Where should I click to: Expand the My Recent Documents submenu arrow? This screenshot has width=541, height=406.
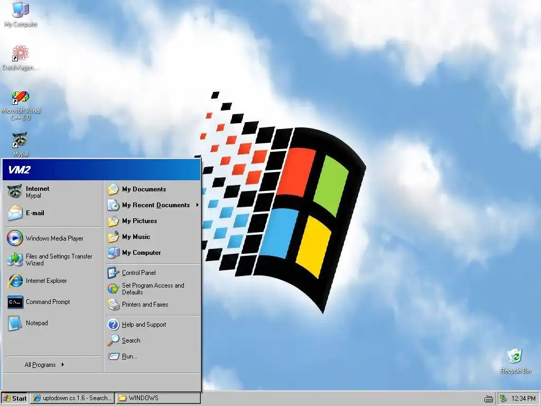pyautogui.click(x=198, y=205)
